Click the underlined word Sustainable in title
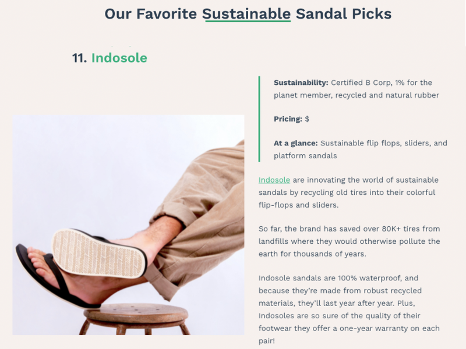 (246, 14)
